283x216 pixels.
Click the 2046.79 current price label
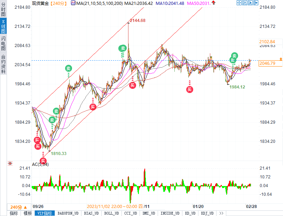click(267, 63)
